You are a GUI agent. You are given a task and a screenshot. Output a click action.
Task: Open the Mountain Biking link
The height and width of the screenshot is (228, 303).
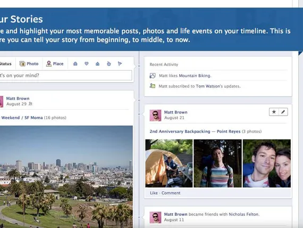pyautogui.click(x=195, y=76)
